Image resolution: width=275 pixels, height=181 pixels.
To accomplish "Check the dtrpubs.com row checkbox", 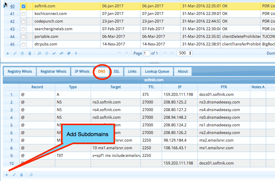I will 23,45.
